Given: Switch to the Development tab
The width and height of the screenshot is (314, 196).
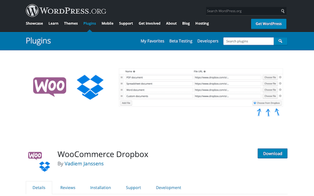Looking at the screenshot, I should pyautogui.click(x=168, y=188).
